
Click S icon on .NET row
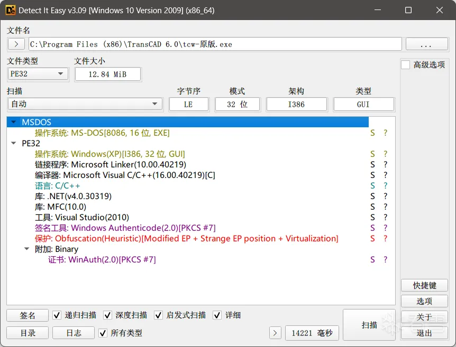[x=372, y=196]
